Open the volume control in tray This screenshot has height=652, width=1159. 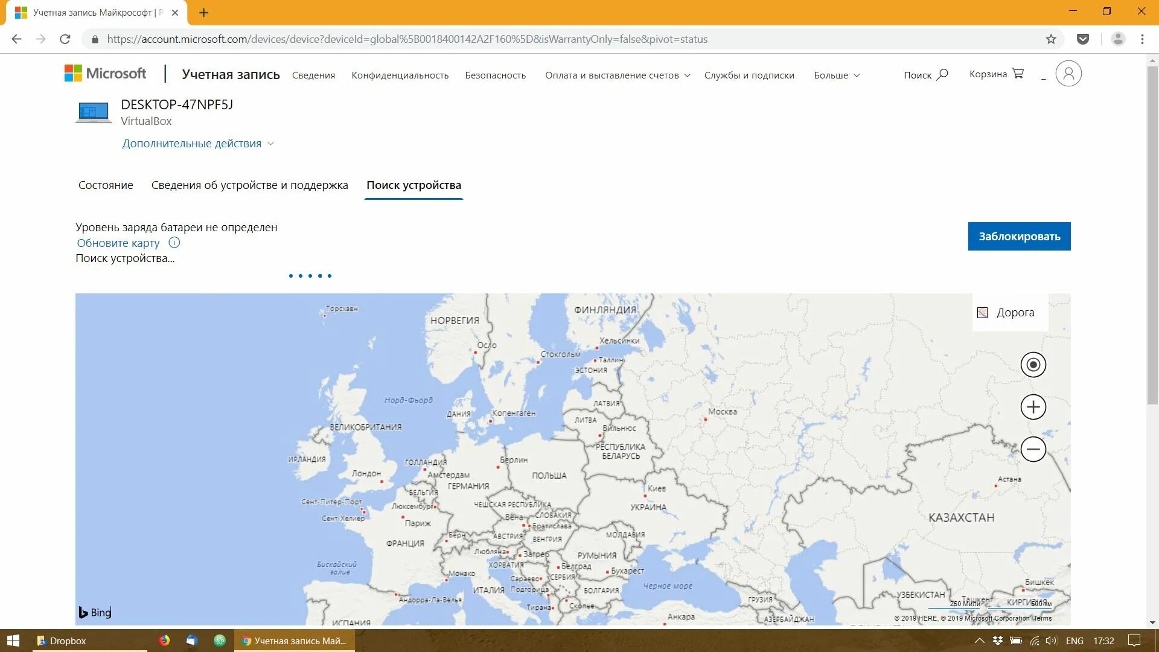click(1052, 641)
